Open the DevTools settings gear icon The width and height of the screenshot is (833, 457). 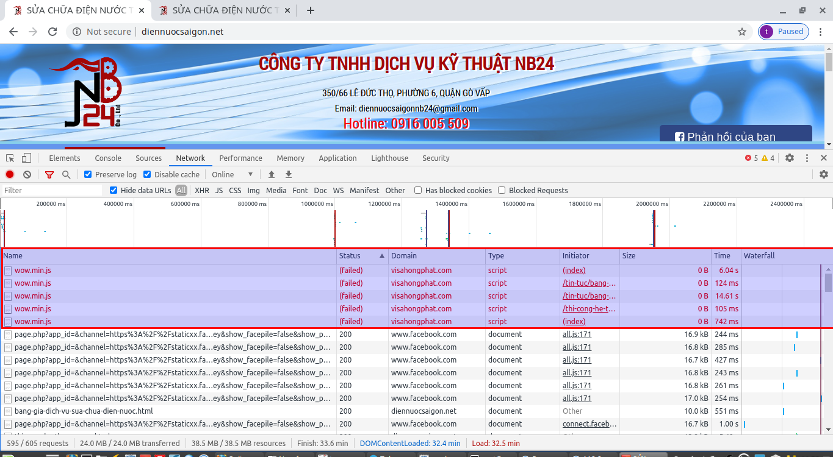click(790, 158)
